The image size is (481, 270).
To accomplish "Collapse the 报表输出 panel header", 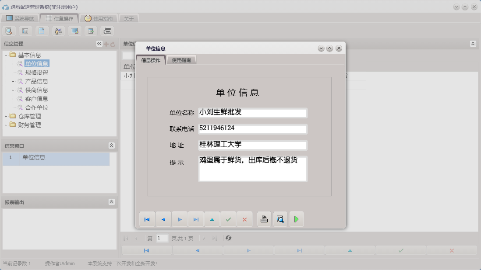I will (x=112, y=201).
